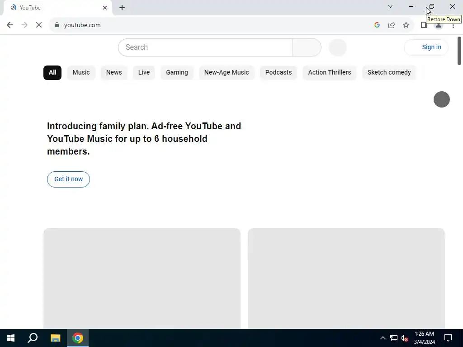Select the News filter chip
This screenshot has height=347, width=463.
pos(114,73)
